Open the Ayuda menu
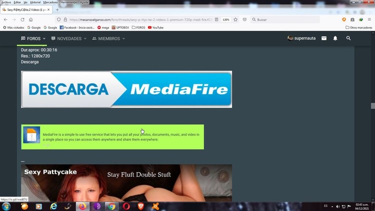Screen dimensions: 375x211 pos(84,2)
